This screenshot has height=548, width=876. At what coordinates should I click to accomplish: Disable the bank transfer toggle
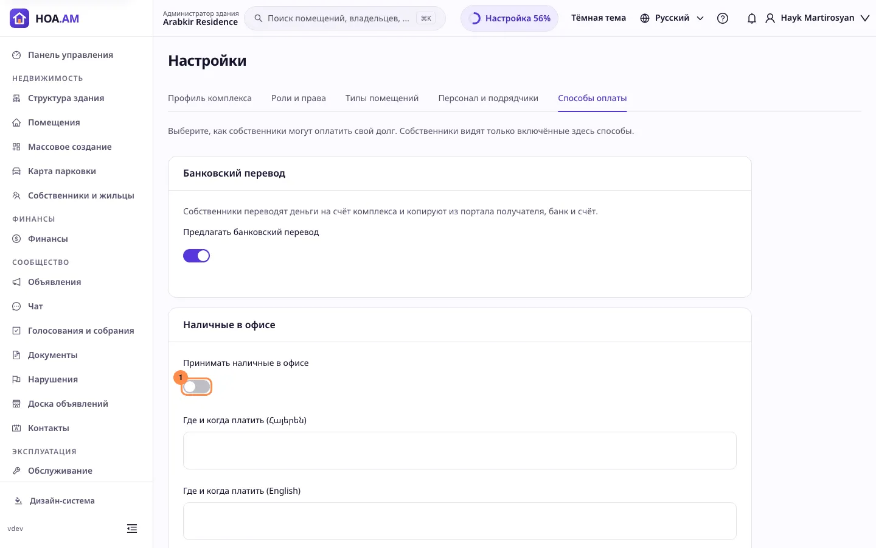(196, 256)
